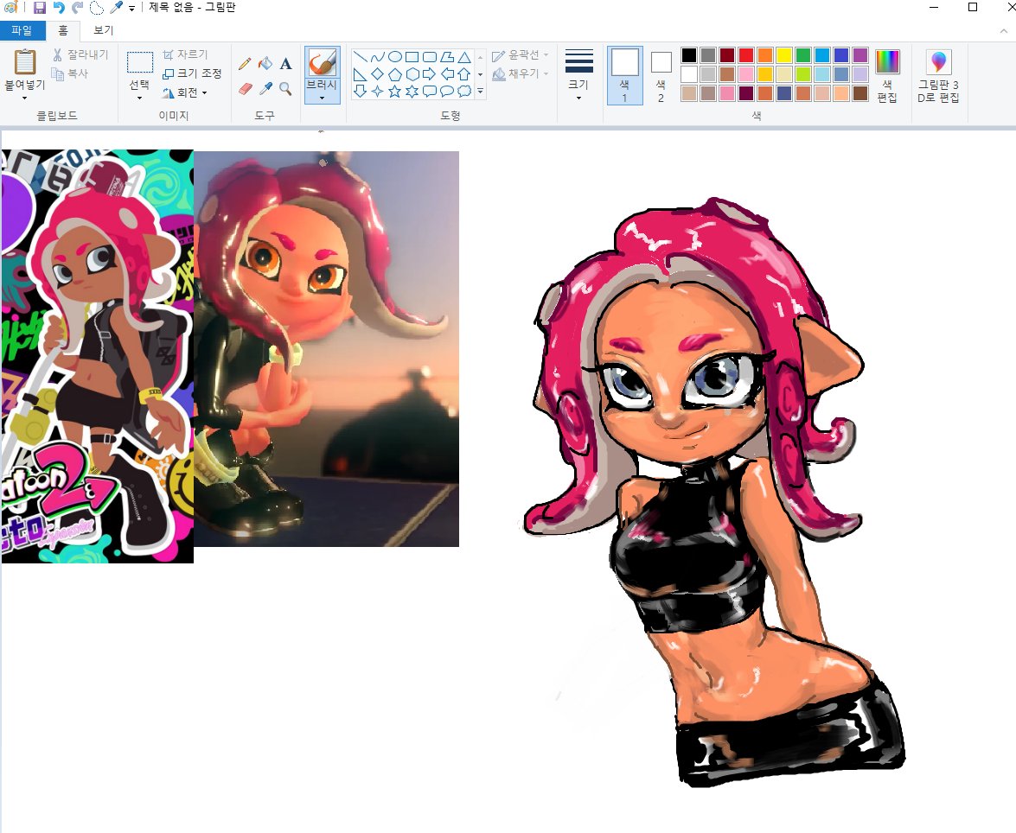Click the Splatoon poster reference image
1016x833 pixels.
click(97, 356)
